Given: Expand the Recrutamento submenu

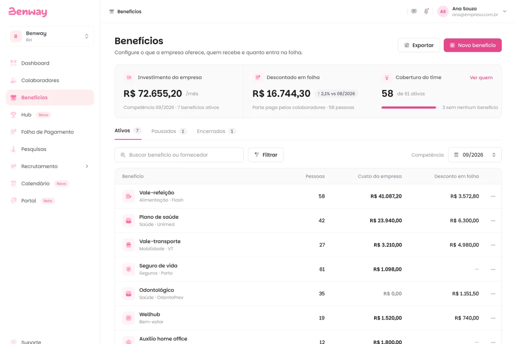Looking at the screenshot, I should pyautogui.click(x=87, y=166).
